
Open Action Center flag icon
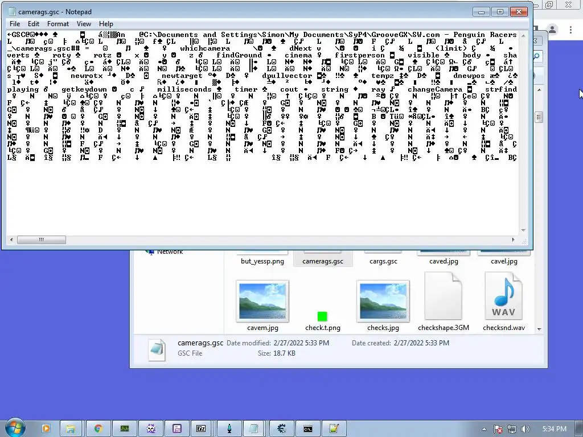[498, 429]
